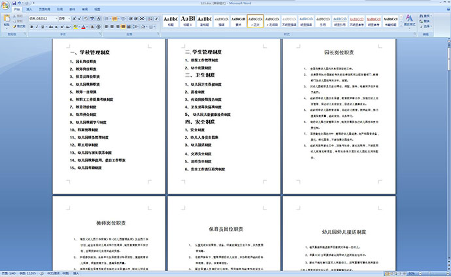Click word count in status bar
Image resolution: width=451 pixels, height=277 pixels.
tap(28, 273)
